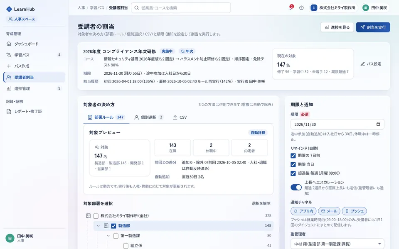Screen dimensions: 399x249
Task: Click the LearnHub diamond logo icon
Action: point(9,9)
